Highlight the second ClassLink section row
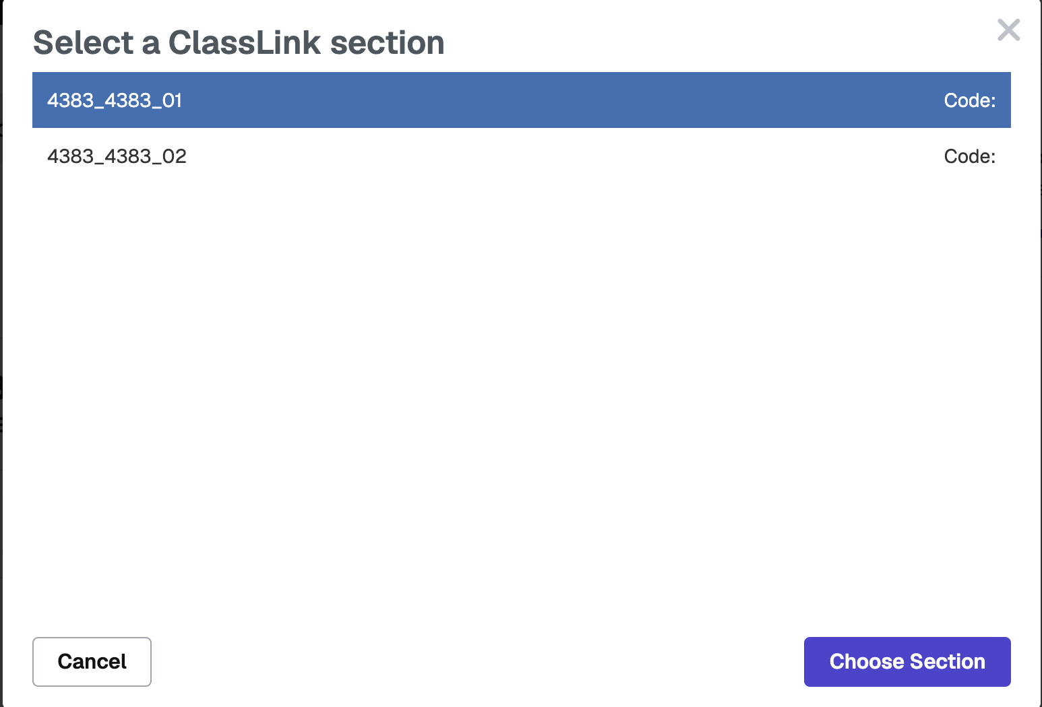The width and height of the screenshot is (1042, 707). pos(521,156)
